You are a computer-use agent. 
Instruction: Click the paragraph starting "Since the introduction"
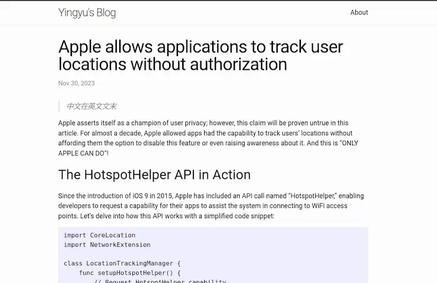coord(211,206)
